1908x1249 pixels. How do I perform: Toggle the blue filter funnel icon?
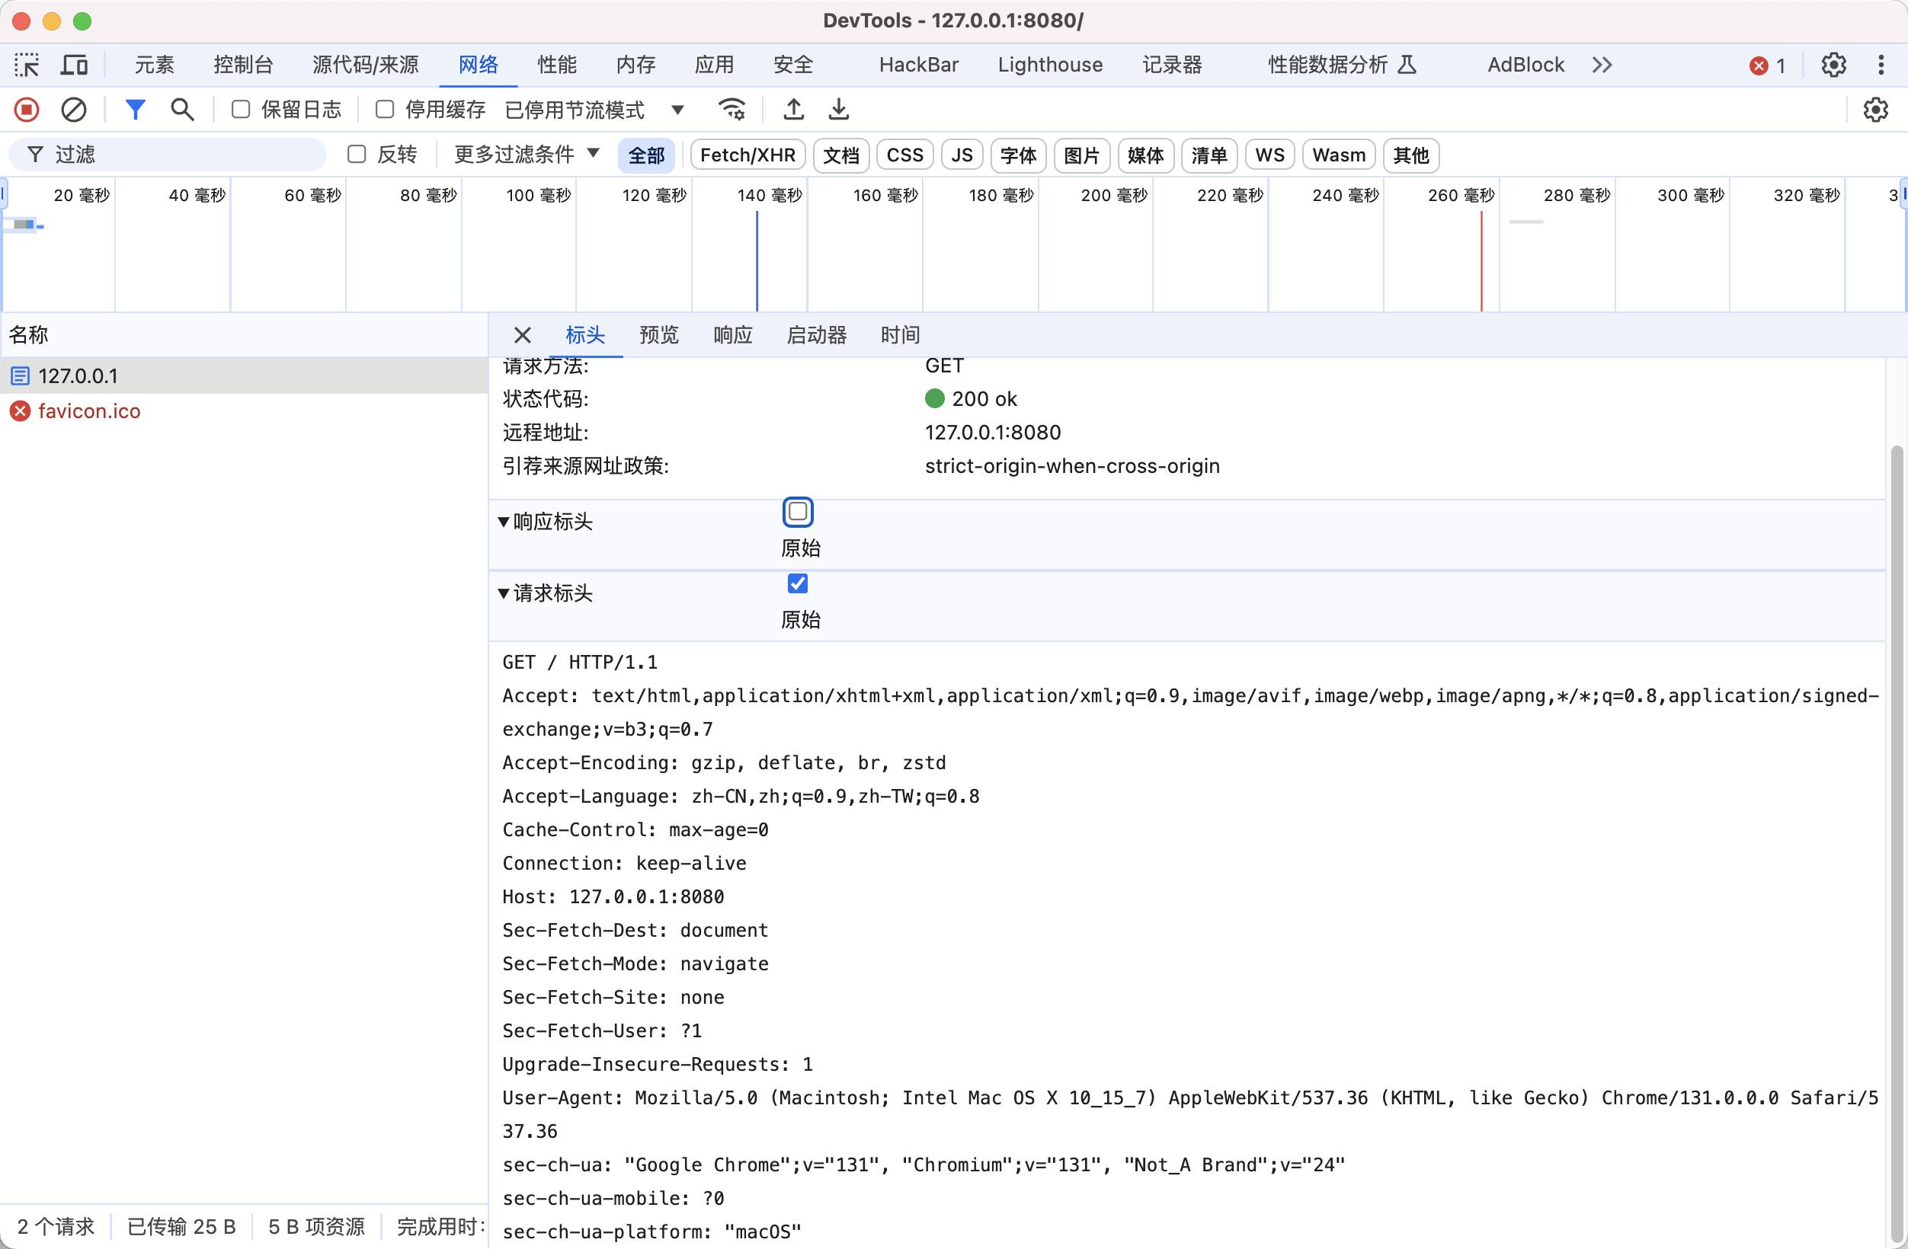(136, 110)
